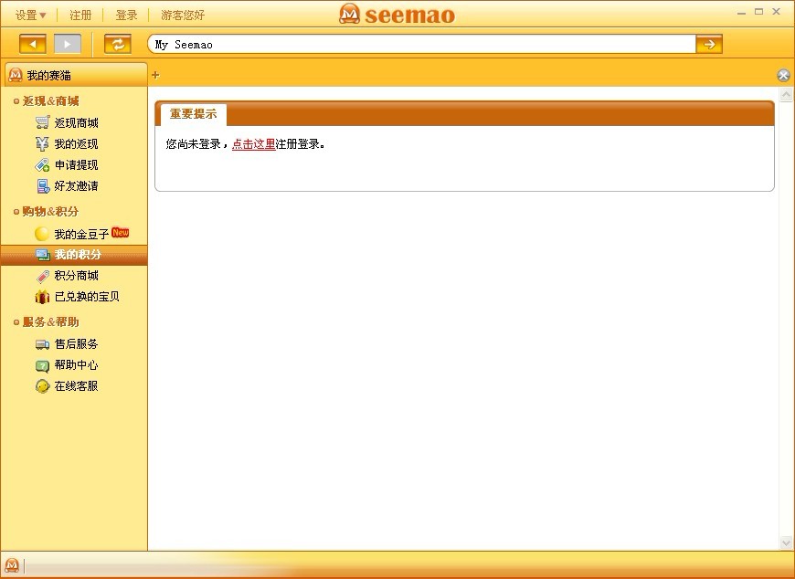Collapse the 购物&积分 sidebar section
Screen dimensions: 795x579
click(x=46, y=211)
